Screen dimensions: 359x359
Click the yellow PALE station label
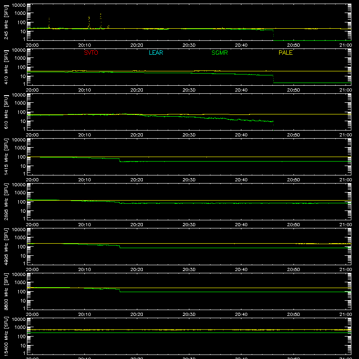click(285, 53)
